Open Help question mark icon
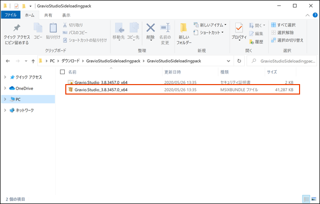The height and width of the screenshot is (204, 320). click(x=315, y=15)
